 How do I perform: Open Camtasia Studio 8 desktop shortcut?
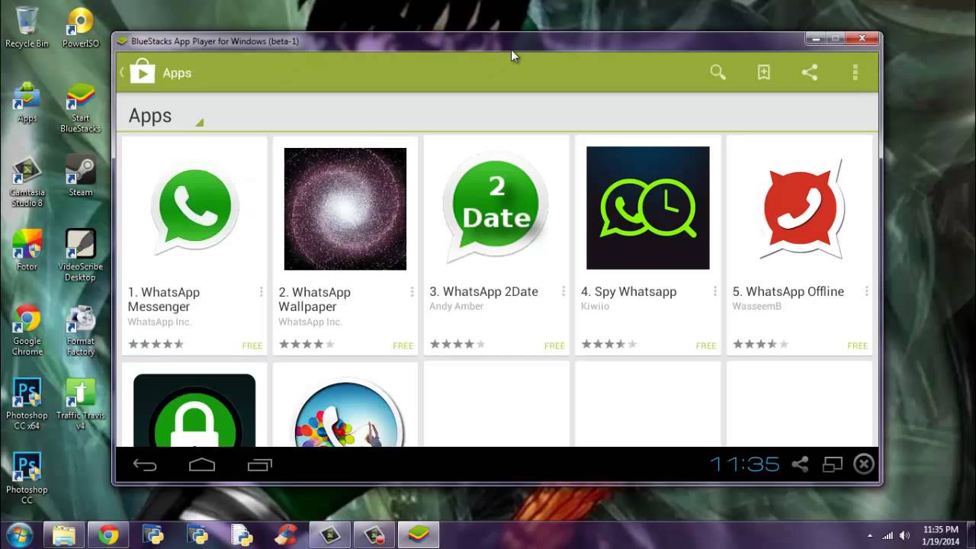(27, 181)
